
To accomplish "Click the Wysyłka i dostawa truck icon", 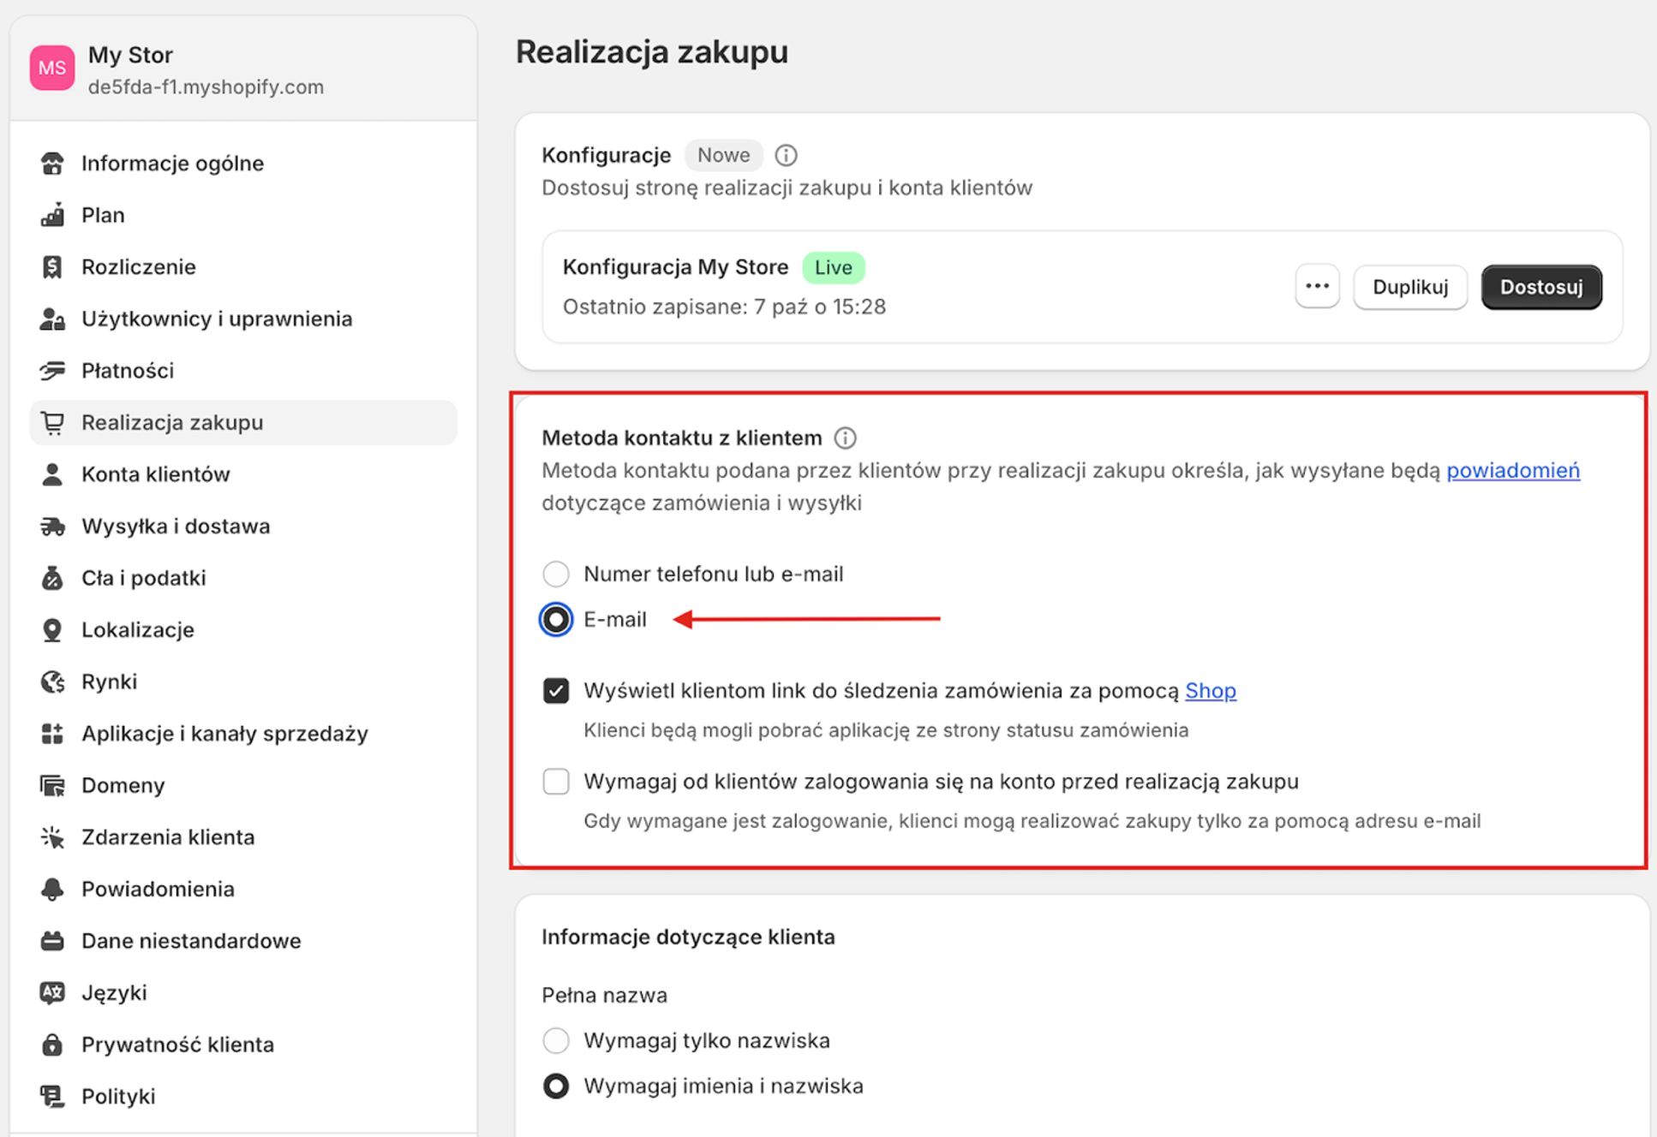I will point(52,526).
